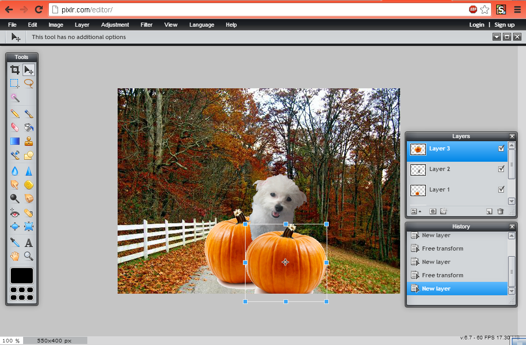Open the Filter menu
The image size is (526, 345).
pyautogui.click(x=146, y=25)
